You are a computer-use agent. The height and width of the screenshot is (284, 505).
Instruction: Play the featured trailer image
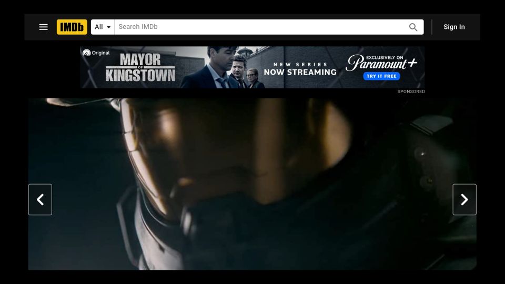(x=252, y=184)
